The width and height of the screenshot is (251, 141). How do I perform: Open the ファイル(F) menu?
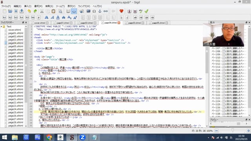(6, 6)
